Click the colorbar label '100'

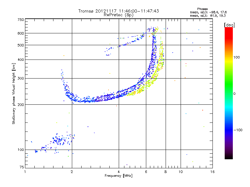click(237, 57)
